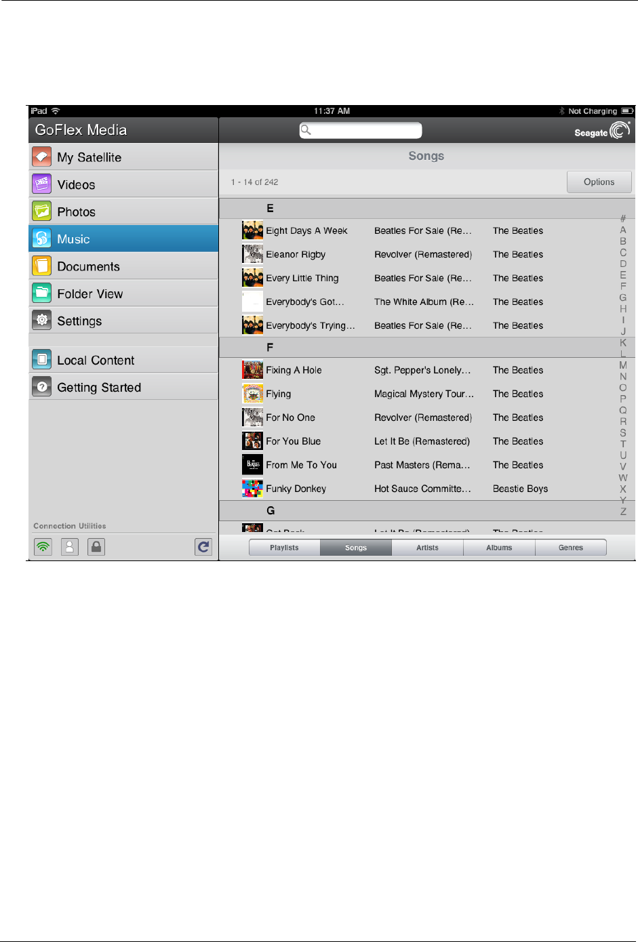Select the Music headphones icon
This screenshot has width=638, height=942.
tap(42, 239)
